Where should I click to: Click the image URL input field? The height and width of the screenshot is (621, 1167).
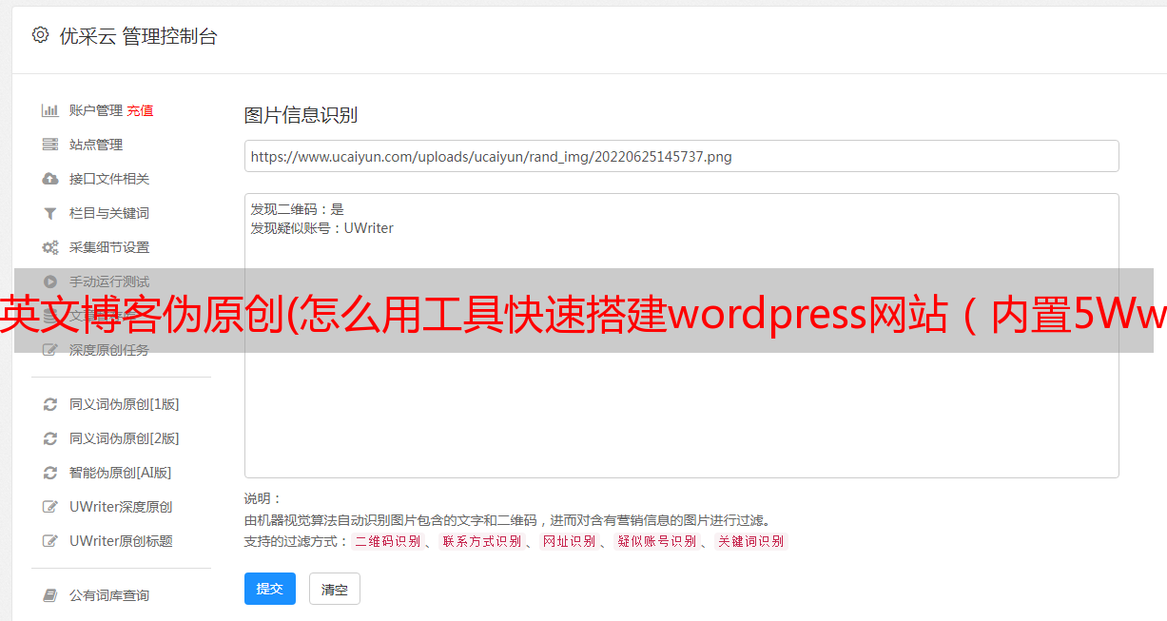click(x=681, y=156)
